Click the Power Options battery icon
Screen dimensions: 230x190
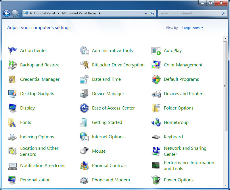(x=156, y=180)
